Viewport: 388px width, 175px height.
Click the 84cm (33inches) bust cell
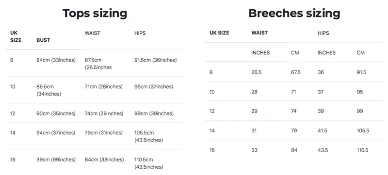pyautogui.click(x=56, y=60)
